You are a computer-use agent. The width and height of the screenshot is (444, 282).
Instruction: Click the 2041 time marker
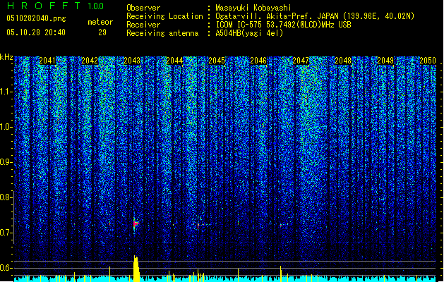point(47,61)
